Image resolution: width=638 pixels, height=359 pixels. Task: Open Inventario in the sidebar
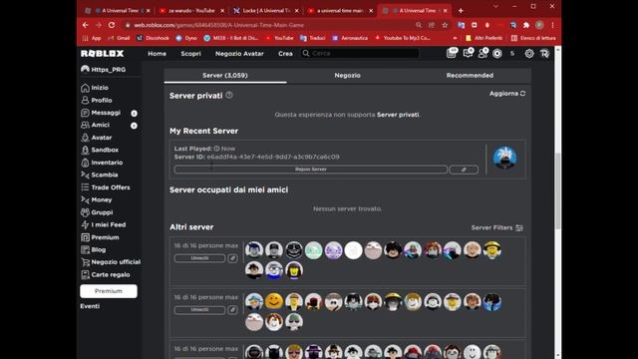pyautogui.click(x=102, y=163)
